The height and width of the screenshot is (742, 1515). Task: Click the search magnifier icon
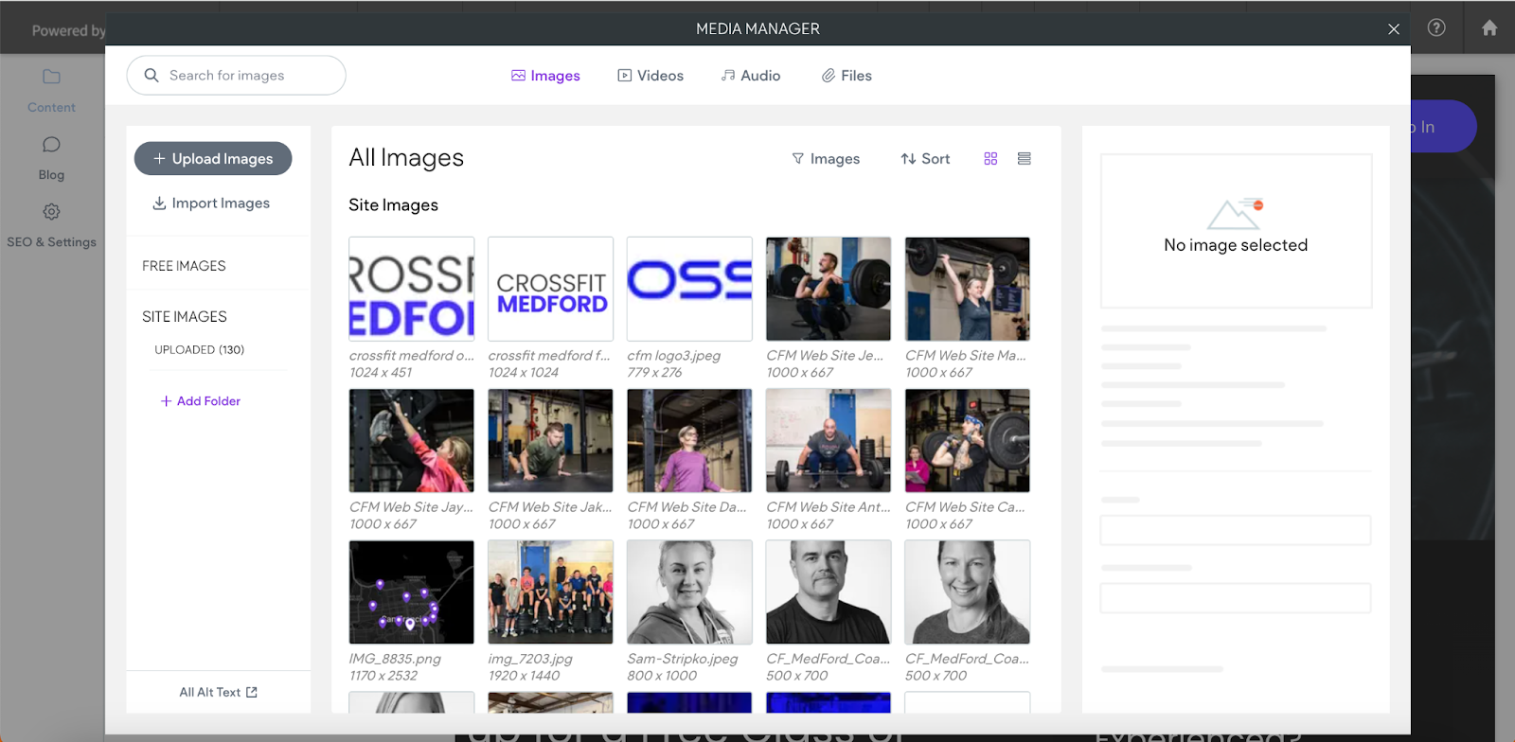pyautogui.click(x=151, y=75)
